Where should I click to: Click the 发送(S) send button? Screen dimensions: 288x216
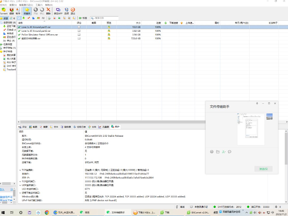click(x=263, y=169)
